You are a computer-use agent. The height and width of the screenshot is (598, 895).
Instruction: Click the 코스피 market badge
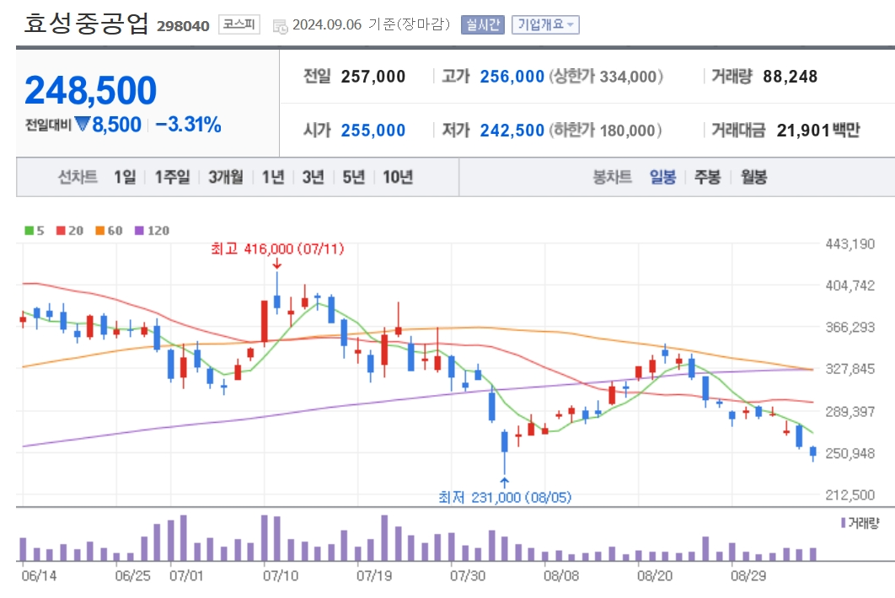coord(239,24)
